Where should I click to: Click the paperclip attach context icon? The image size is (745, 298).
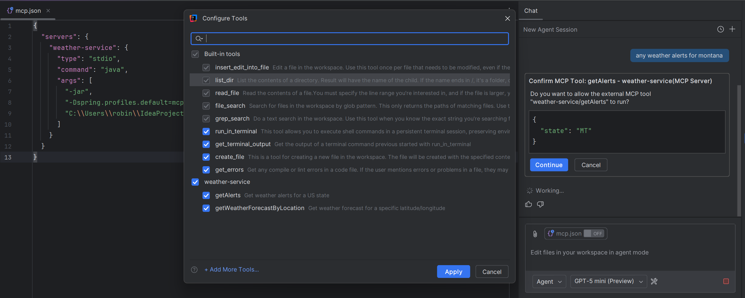pyautogui.click(x=535, y=234)
